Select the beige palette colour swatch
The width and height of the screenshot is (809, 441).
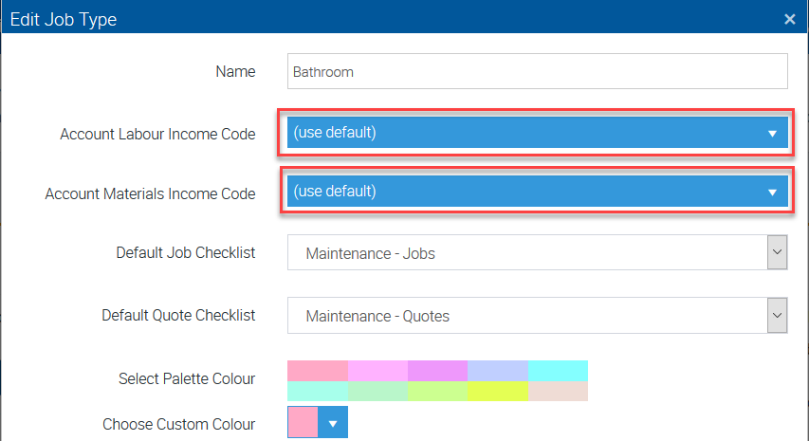pyautogui.click(x=558, y=391)
